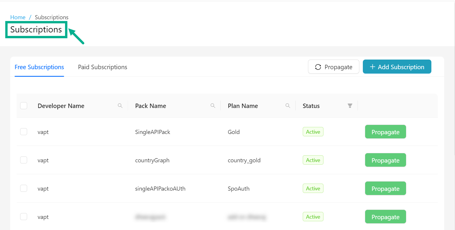Open search for Pack Name column

(x=213, y=106)
